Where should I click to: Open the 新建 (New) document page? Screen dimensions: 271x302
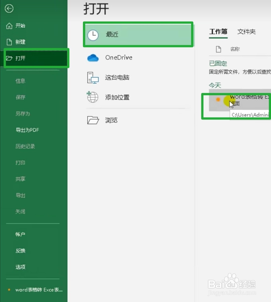pyautogui.click(x=21, y=42)
